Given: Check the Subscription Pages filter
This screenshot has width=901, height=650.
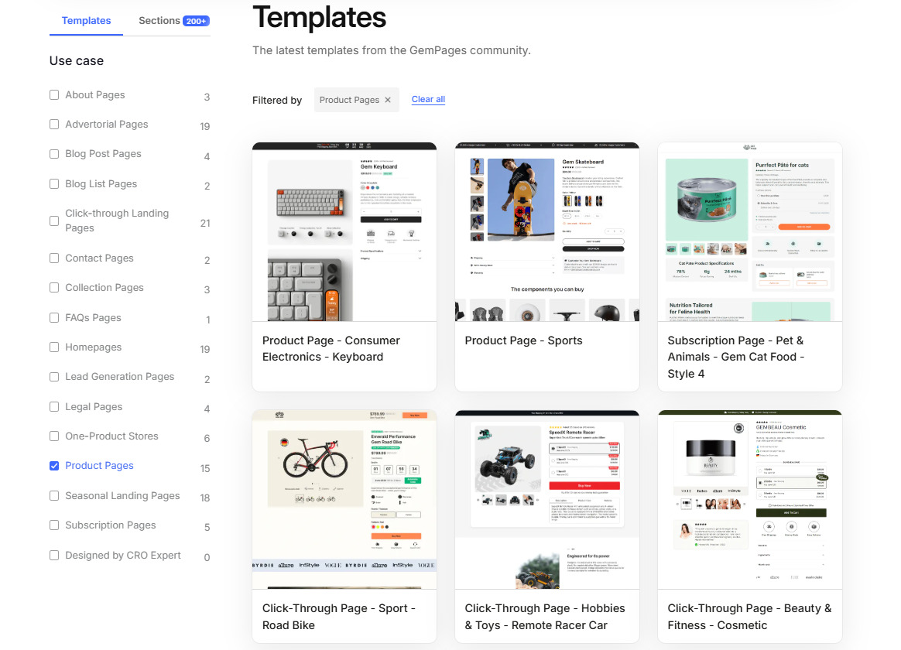Looking at the screenshot, I should tap(53, 525).
